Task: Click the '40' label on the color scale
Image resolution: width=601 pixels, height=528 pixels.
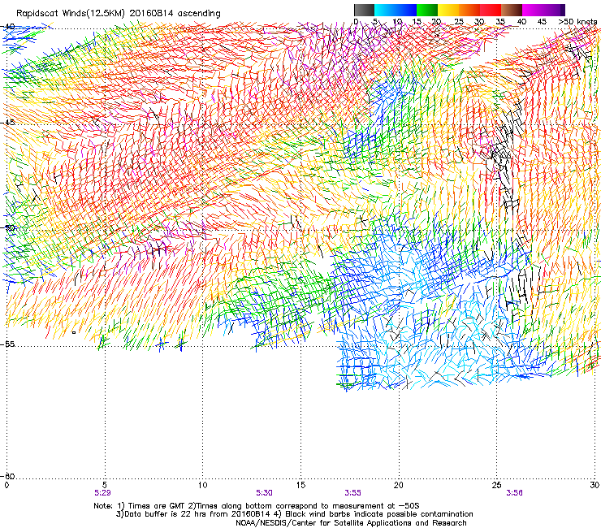Action: tap(521, 22)
